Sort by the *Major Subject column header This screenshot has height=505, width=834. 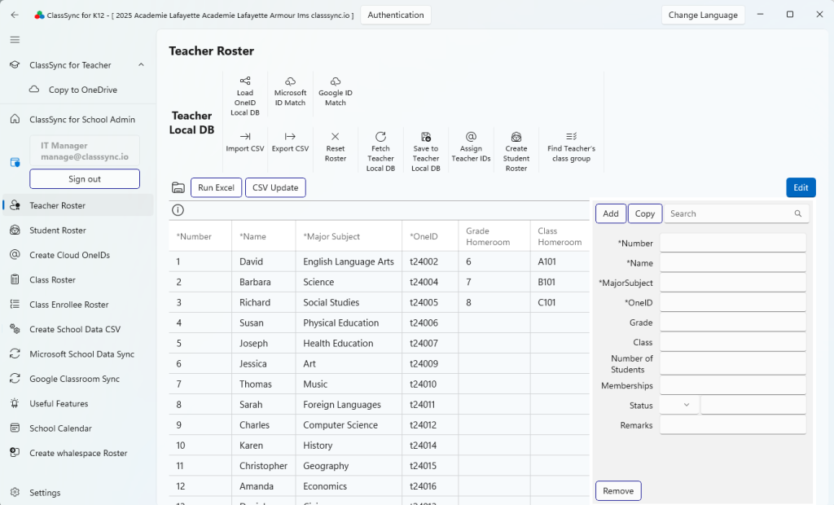point(349,236)
